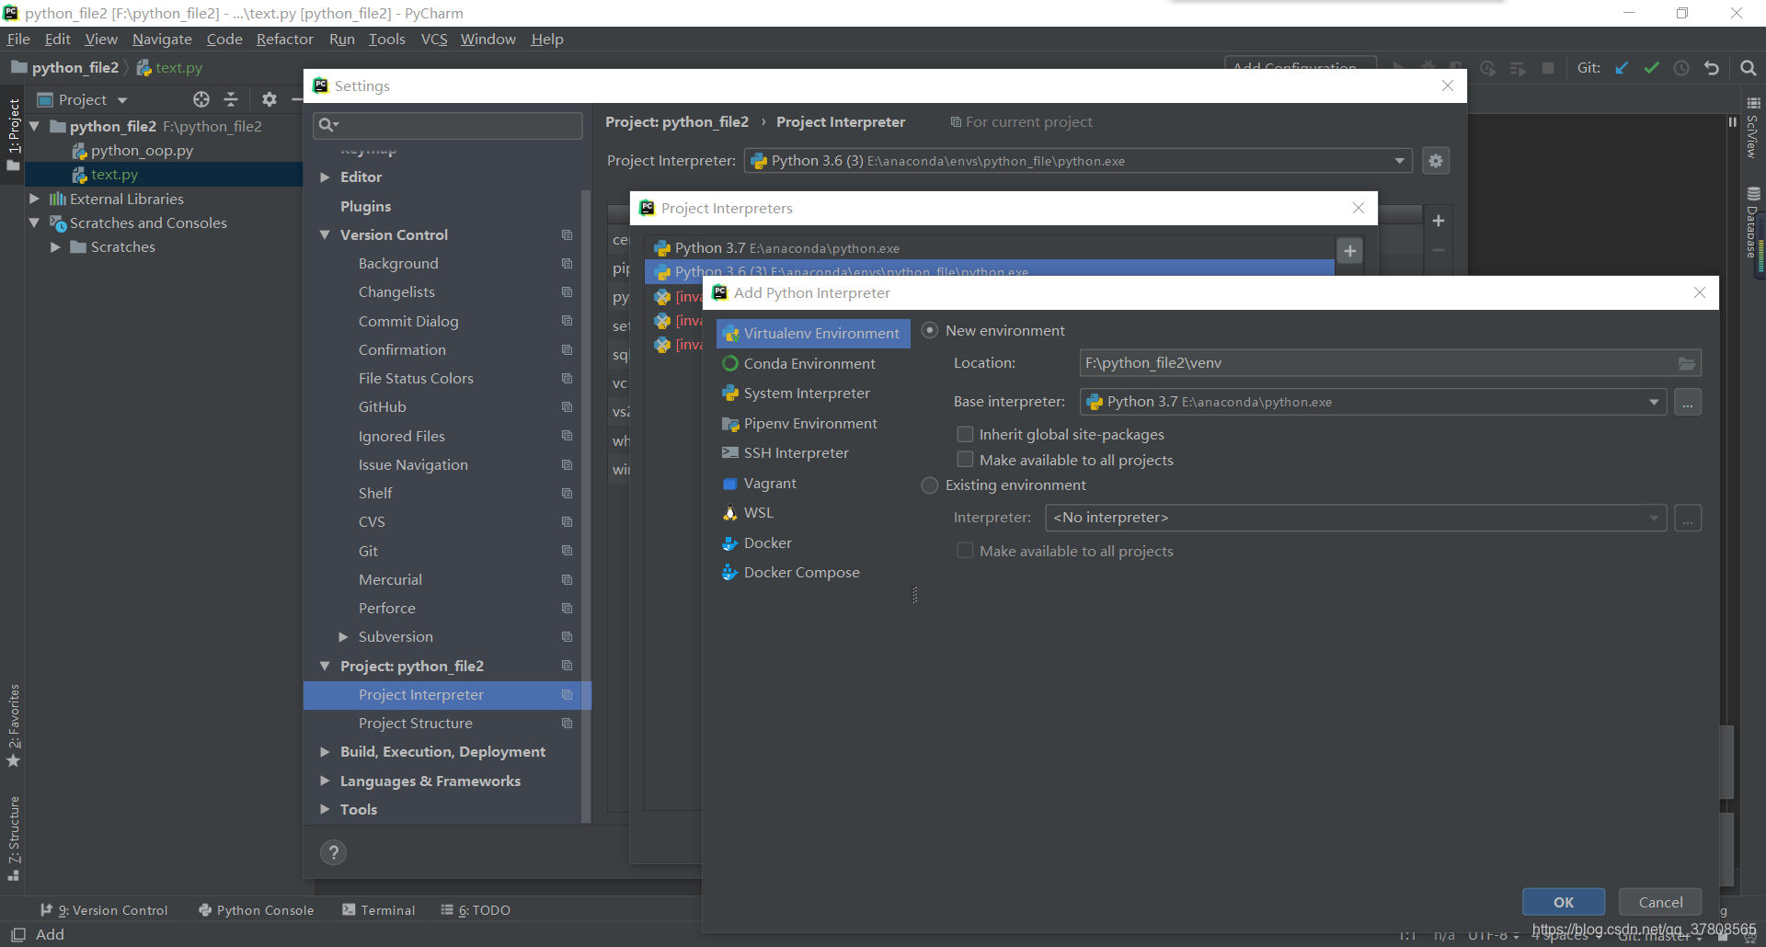Click package install plus icon in Settings

click(1439, 221)
